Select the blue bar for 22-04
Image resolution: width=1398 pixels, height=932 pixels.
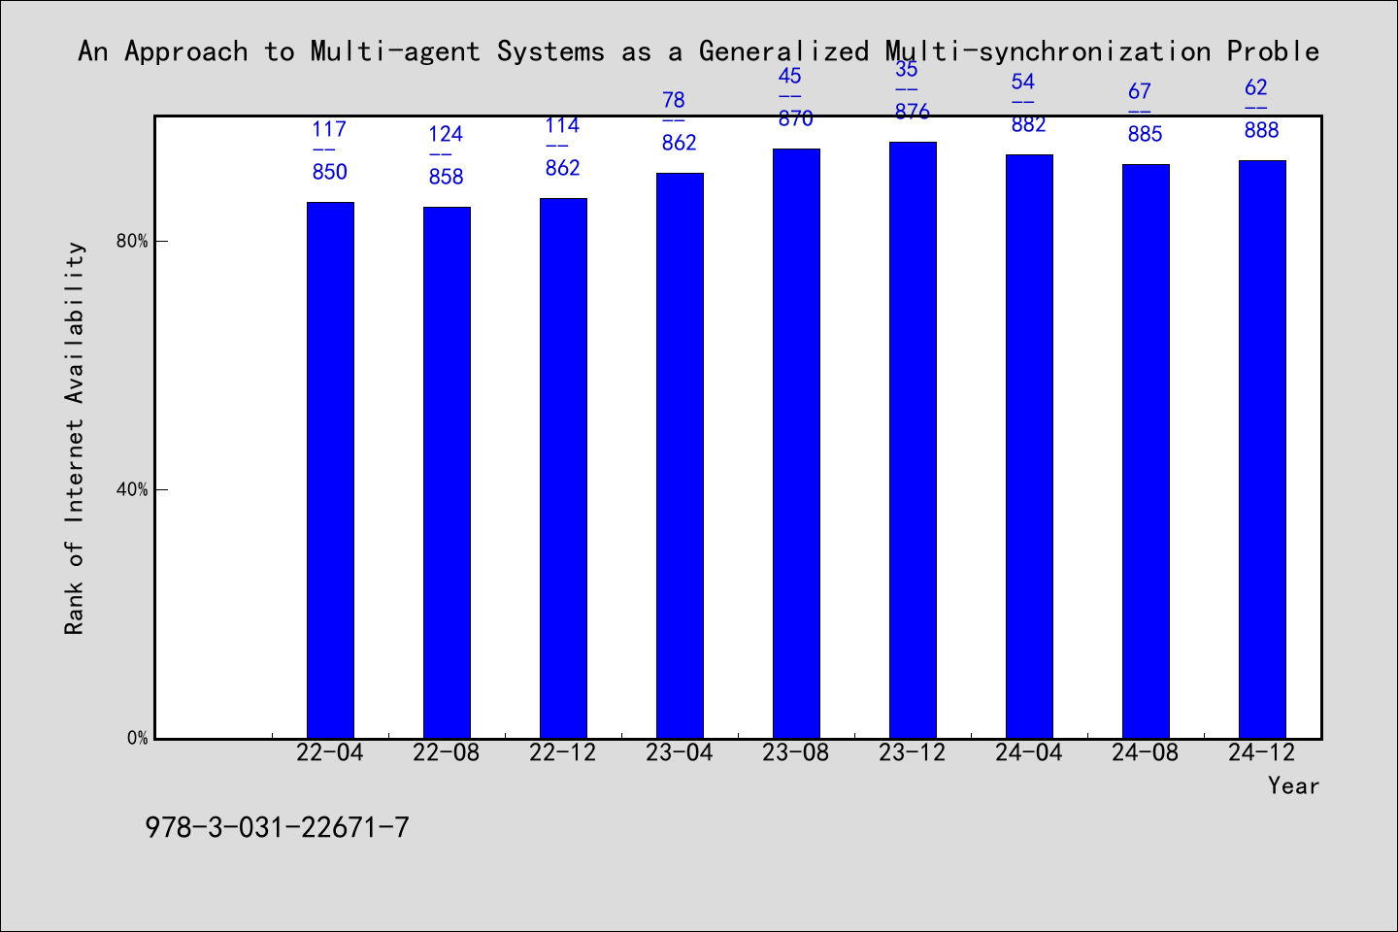click(330, 470)
